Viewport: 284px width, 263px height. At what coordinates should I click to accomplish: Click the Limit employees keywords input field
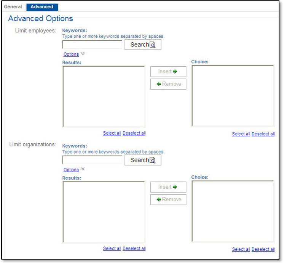92,45
